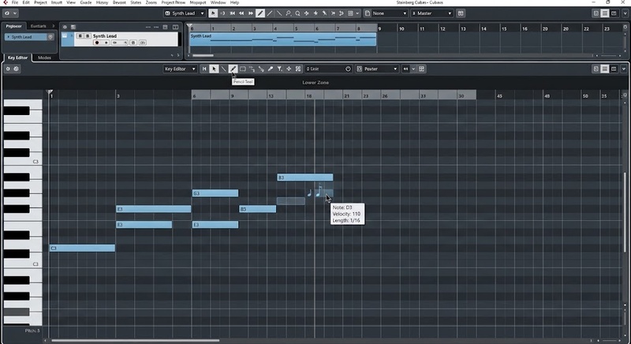Select the long B3 note near the cursor
Screen dimensions: 631x344
coord(305,178)
